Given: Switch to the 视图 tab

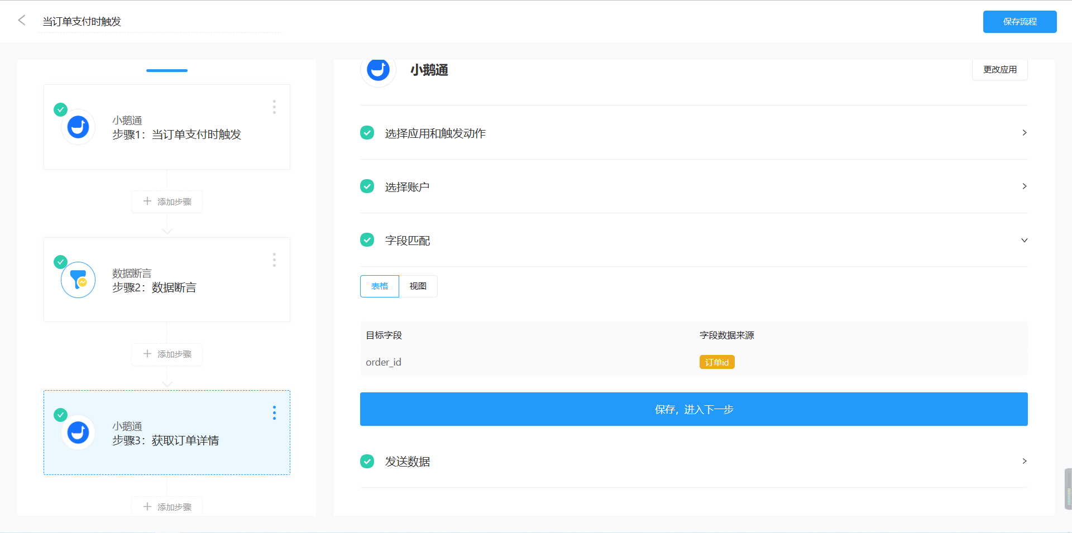Looking at the screenshot, I should coord(418,286).
